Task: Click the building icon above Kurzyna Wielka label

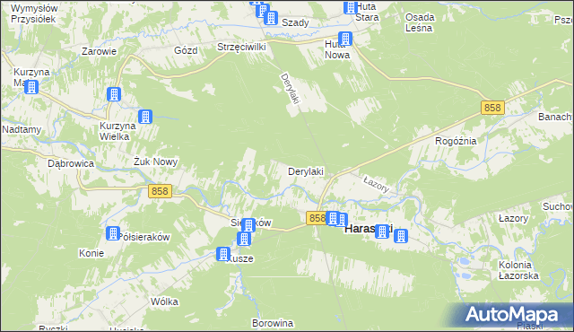Action: 114,94
